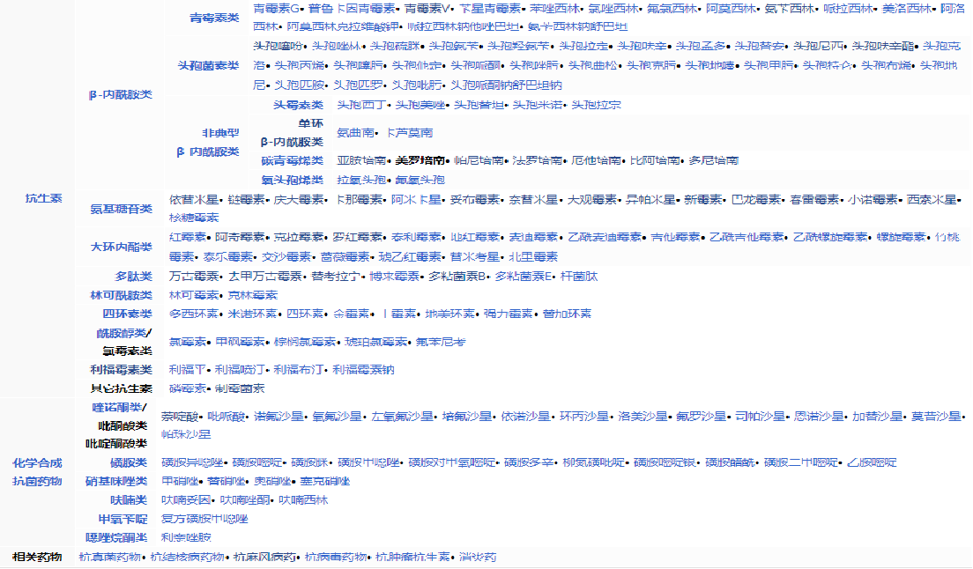This screenshot has width=973, height=569.
Task: Click the 利福平 link
Action: tap(187, 369)
